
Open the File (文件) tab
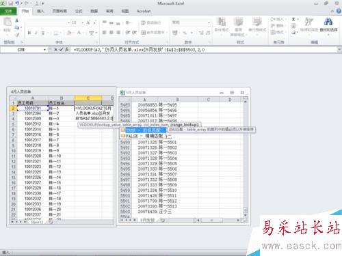(x=8, y=11)
